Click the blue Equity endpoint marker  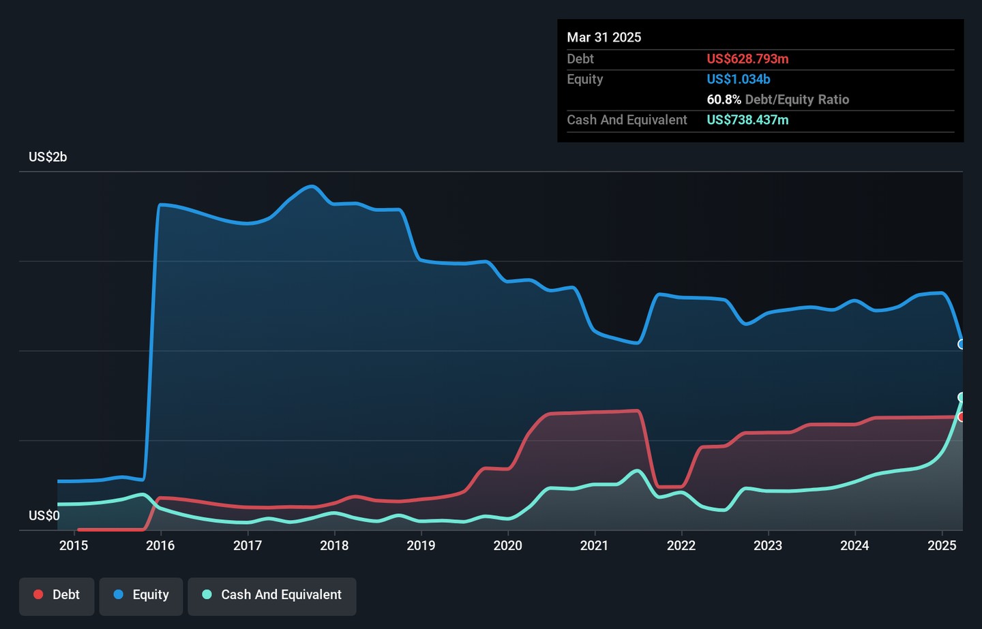[x=962, y=344]
